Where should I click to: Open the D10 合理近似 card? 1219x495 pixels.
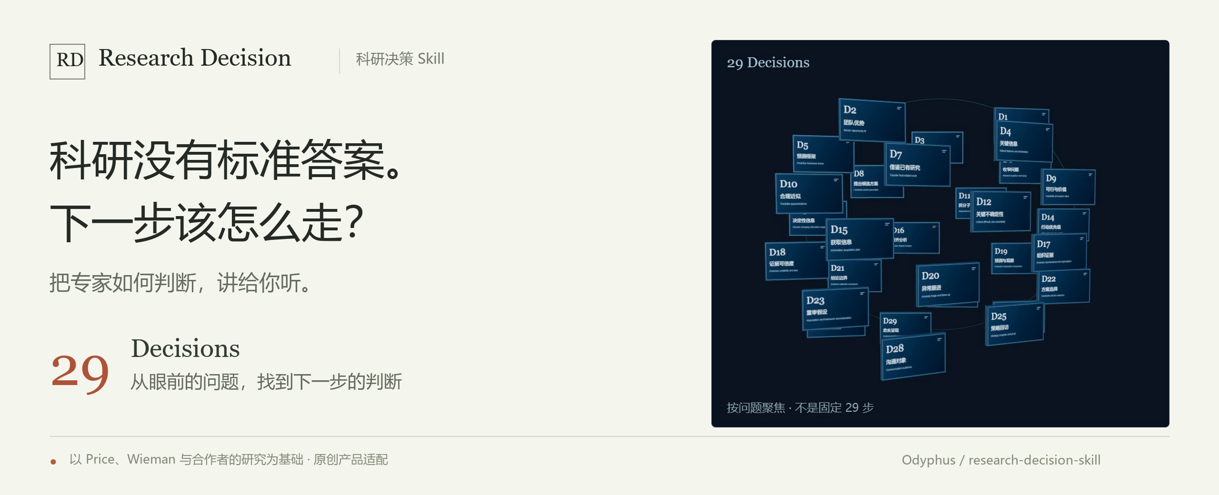809,192
